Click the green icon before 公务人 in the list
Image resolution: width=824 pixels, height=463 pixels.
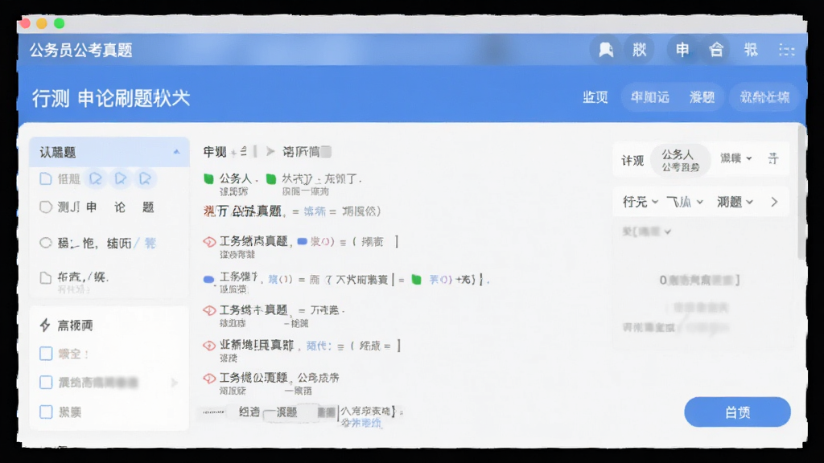208,179
